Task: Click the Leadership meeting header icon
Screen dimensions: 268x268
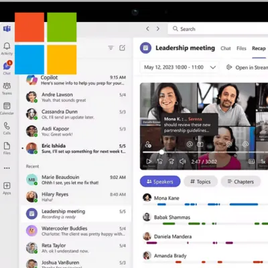Action: [145, 48]
